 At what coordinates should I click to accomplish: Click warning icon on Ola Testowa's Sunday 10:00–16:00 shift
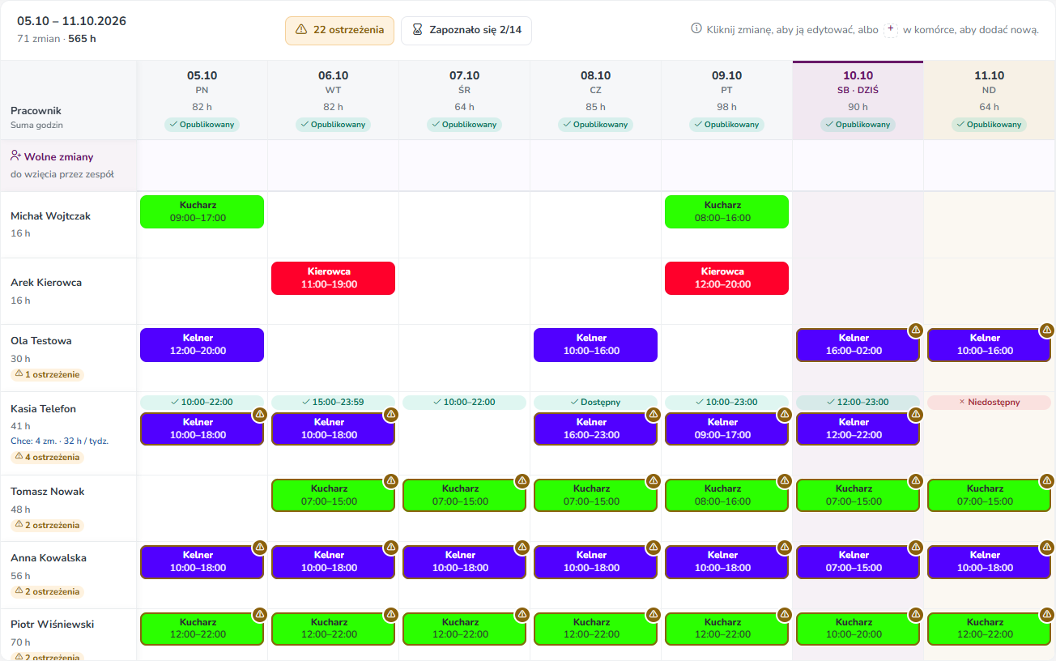1047,330
